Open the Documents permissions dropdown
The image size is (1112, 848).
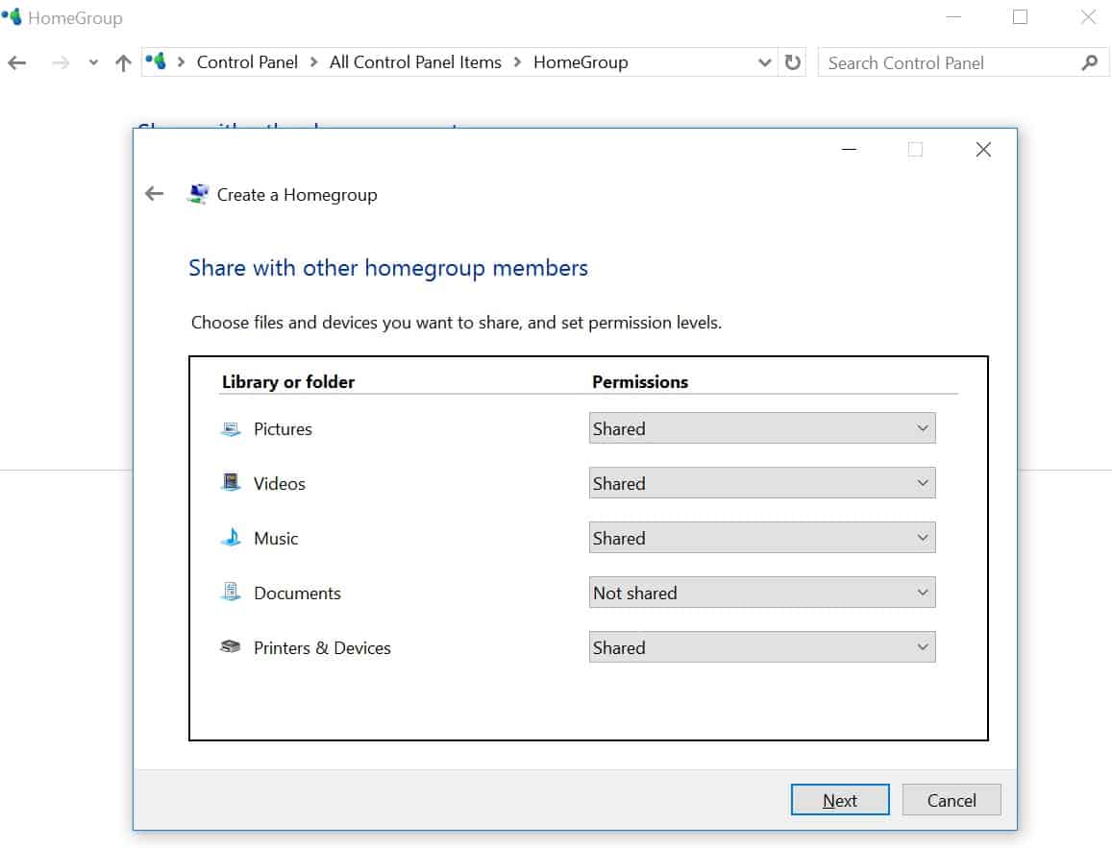(762, 592)
